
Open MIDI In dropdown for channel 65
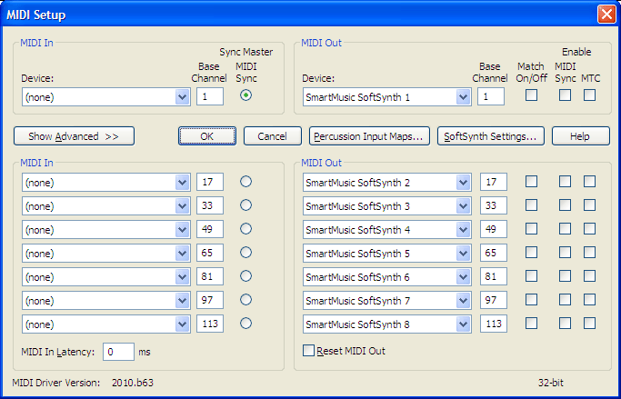click(106, 254)
